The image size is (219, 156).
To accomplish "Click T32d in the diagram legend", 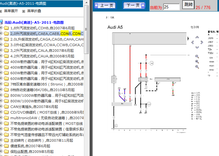I will tap(211, 53).
